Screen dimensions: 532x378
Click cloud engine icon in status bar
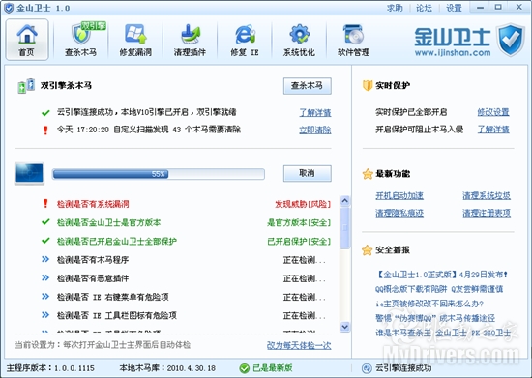click(367, 368)
